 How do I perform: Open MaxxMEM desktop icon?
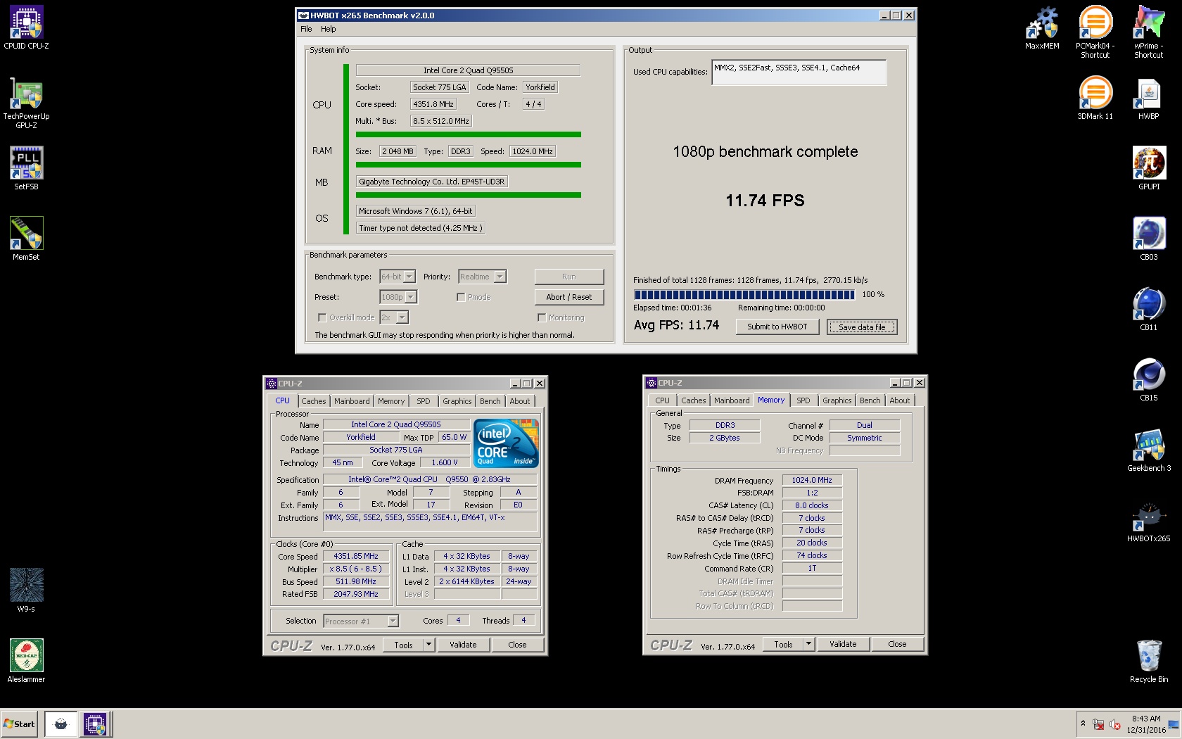[1042, 27]
